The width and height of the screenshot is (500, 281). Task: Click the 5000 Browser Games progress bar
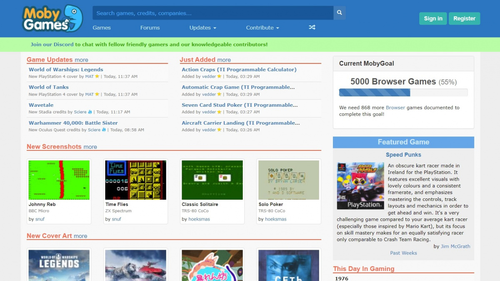click(403, 93)
